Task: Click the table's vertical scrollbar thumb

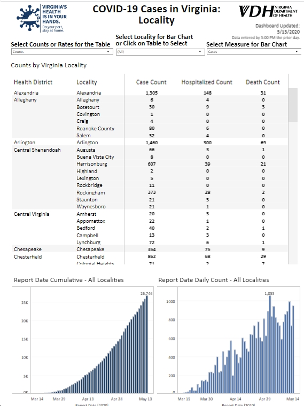Action: pos(293,105)
